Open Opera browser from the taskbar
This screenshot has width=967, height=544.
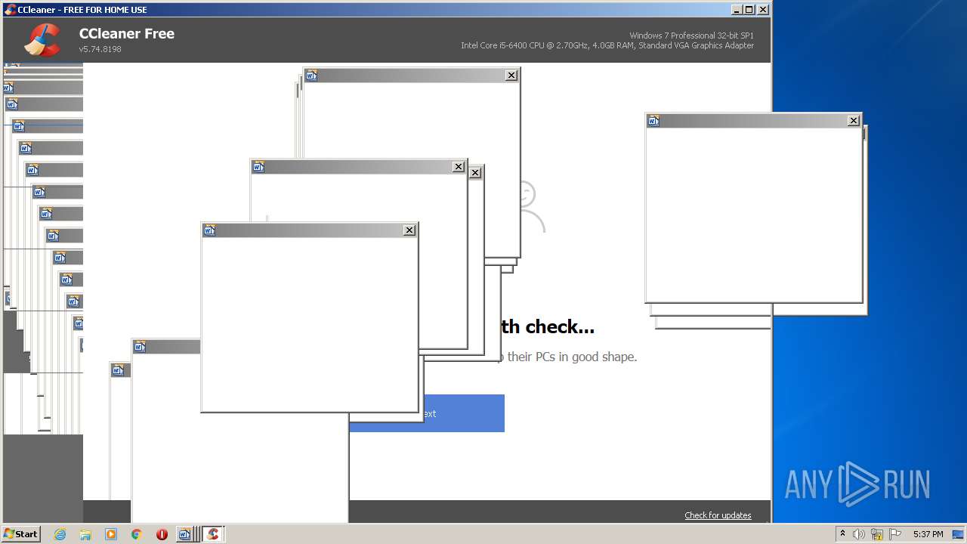coord(162,534)
